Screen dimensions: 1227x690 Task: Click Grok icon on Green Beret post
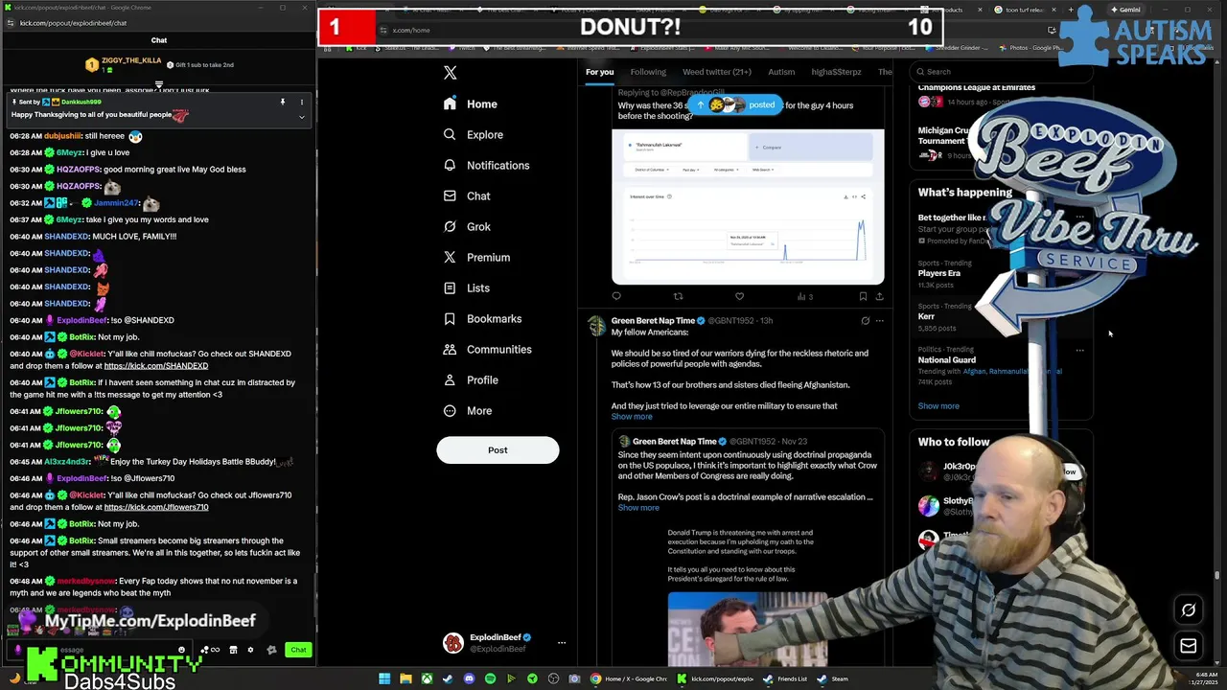(865, 320)
